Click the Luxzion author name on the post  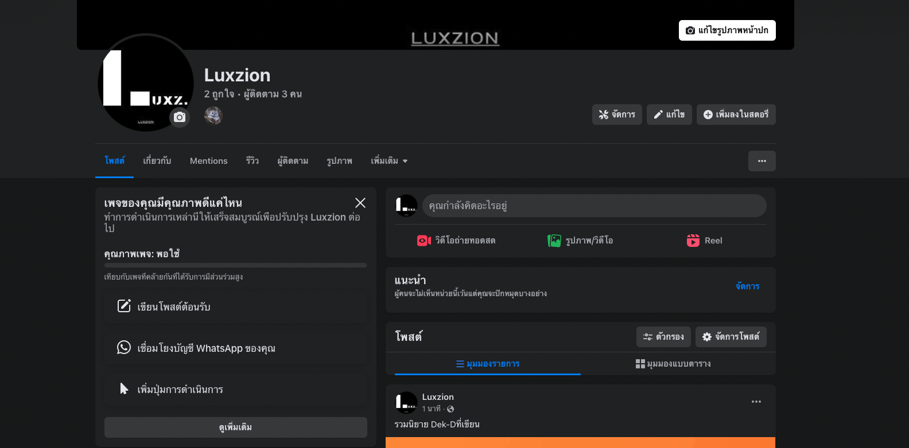[x=438, y=397]
